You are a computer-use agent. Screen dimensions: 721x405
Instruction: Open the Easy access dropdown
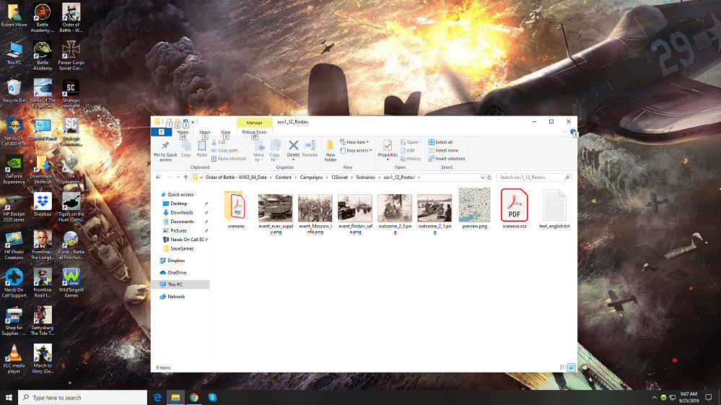pos(356,150)
